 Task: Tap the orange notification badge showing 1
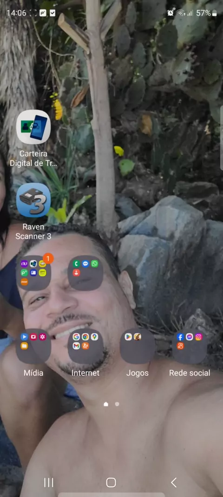[x=48, y=258]
